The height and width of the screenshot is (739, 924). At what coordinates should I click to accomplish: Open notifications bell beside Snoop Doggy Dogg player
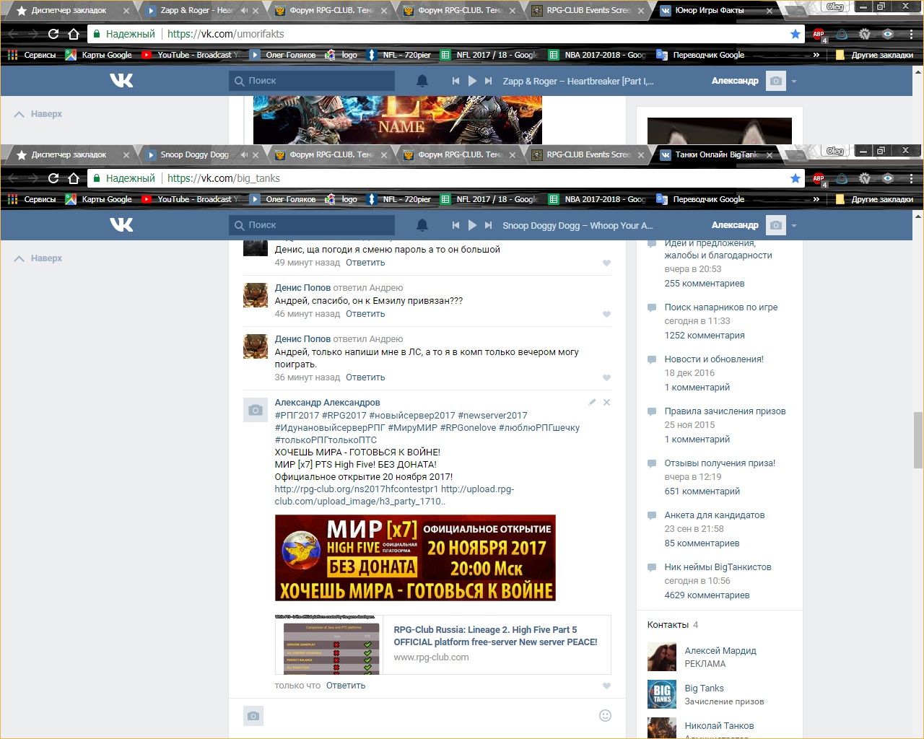tap(422, 225)
